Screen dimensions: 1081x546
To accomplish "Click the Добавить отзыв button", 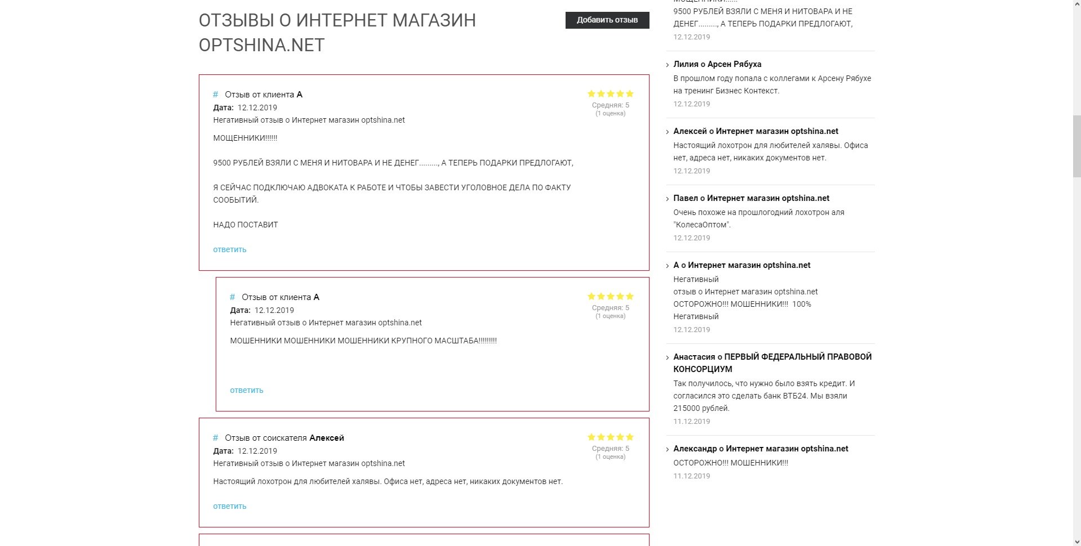I will pos(607,20).
